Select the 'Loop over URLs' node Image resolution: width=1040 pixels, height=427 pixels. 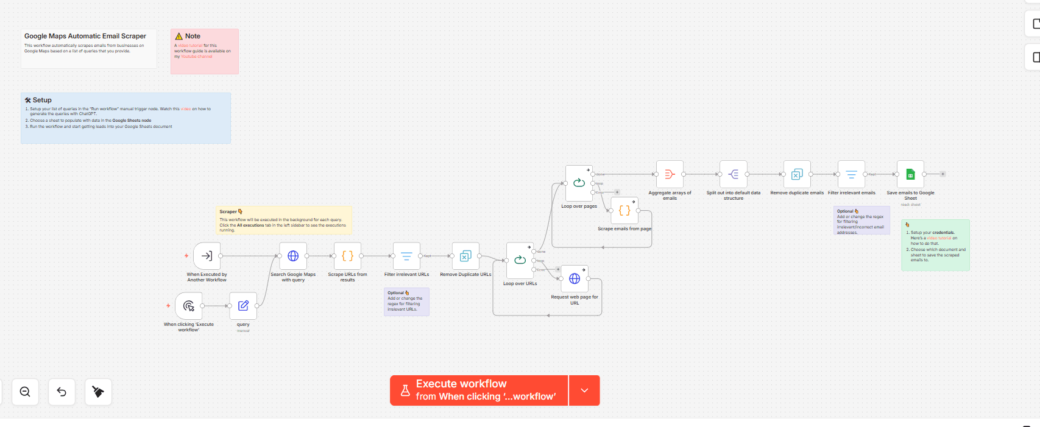[x=520, y=261]
